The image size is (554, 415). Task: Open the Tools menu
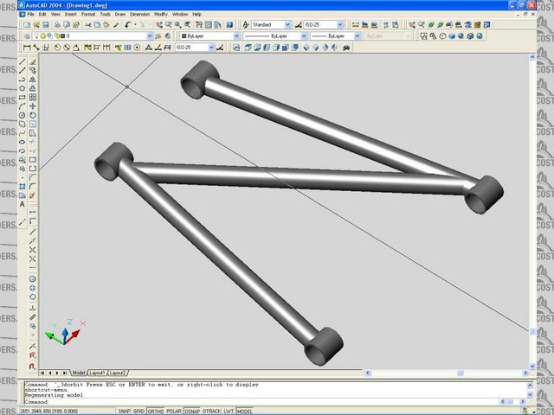[x=105, y=15]
